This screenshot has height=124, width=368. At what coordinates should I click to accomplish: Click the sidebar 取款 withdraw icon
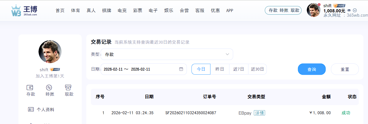68,88
